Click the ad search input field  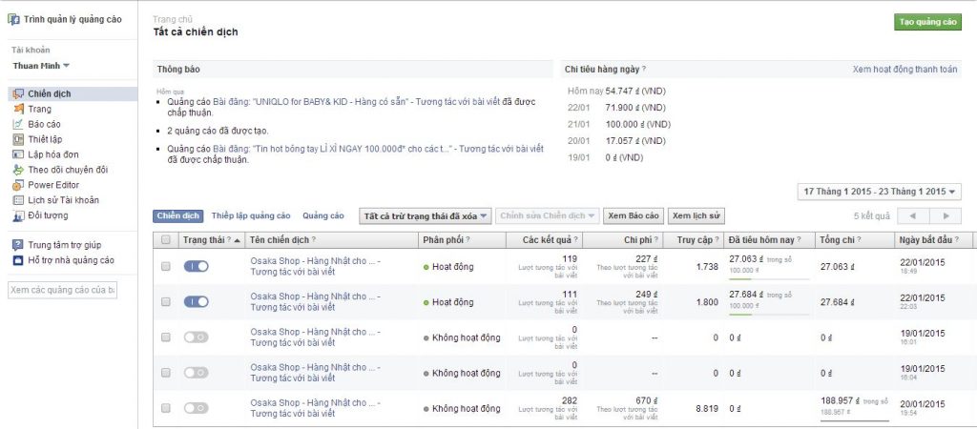pos(62,290)
